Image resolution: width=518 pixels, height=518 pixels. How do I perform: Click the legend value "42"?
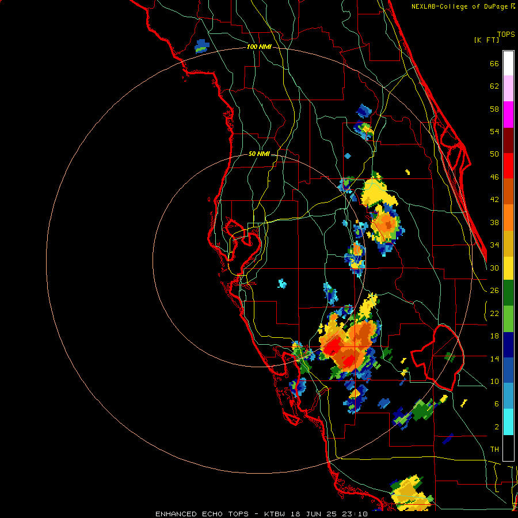click(494, 200)
